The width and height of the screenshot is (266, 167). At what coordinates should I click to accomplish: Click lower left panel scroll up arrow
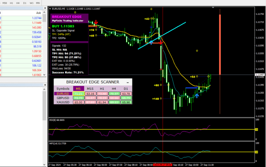(x=44, y=89)
